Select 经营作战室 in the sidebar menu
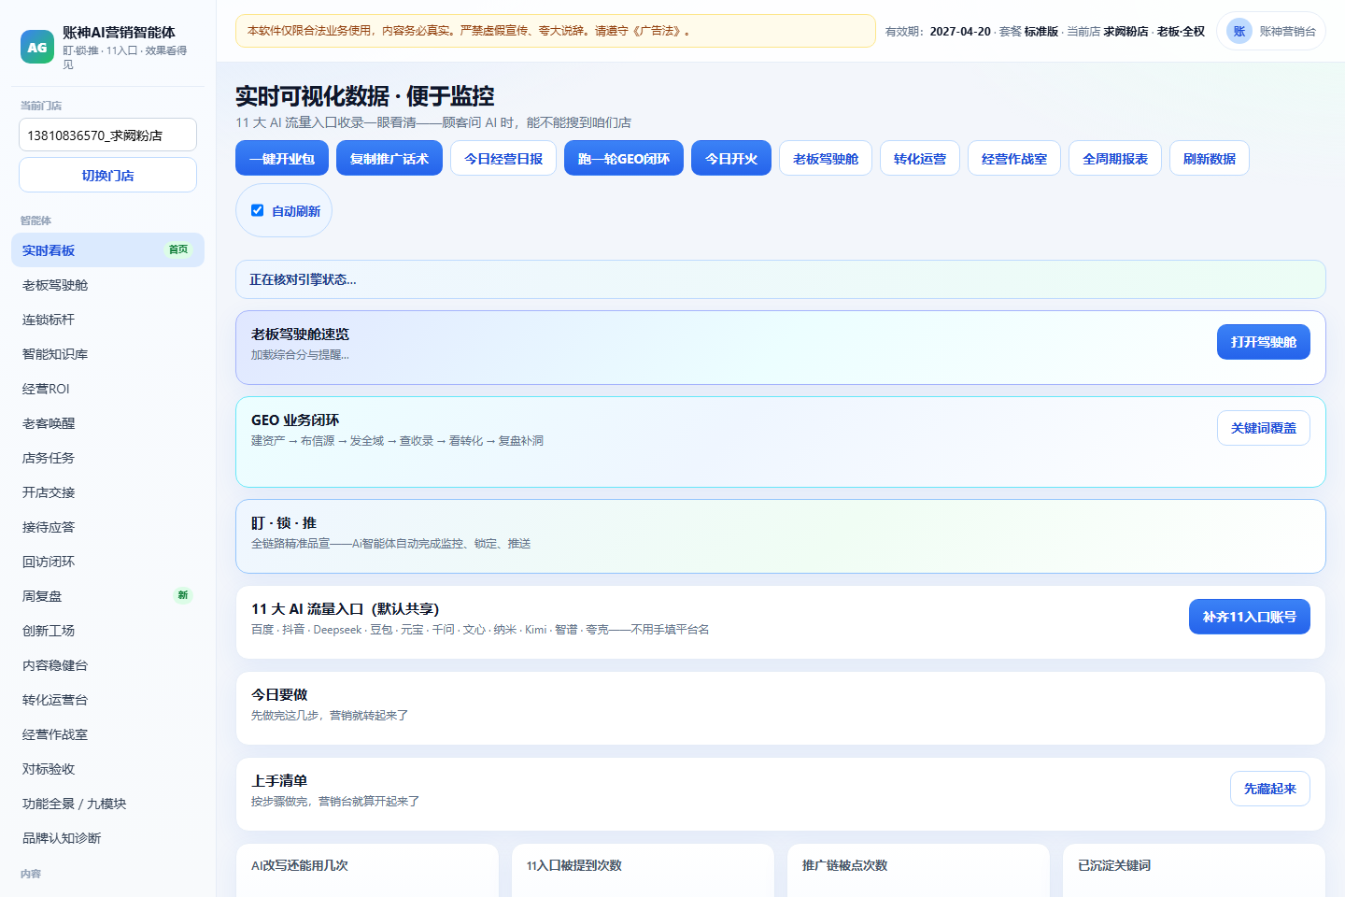This screenshot has height=897, width=1345. [107, 734]
